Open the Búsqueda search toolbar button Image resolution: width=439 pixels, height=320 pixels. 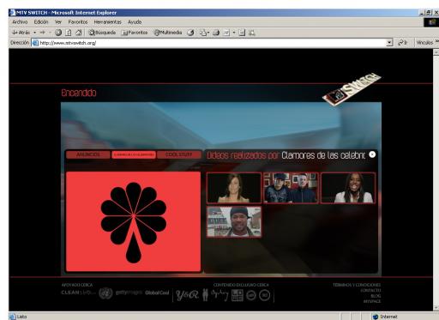point(102,33)
